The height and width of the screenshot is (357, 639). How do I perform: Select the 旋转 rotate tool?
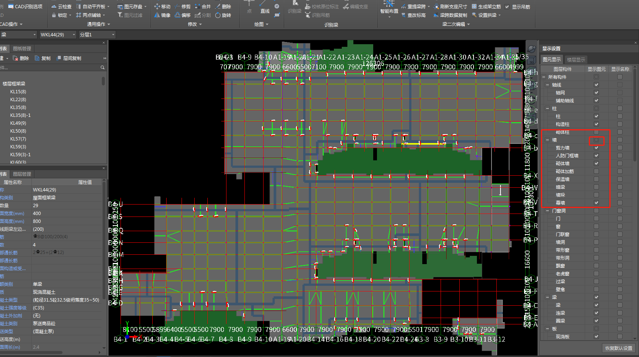[x=223, y=15]
